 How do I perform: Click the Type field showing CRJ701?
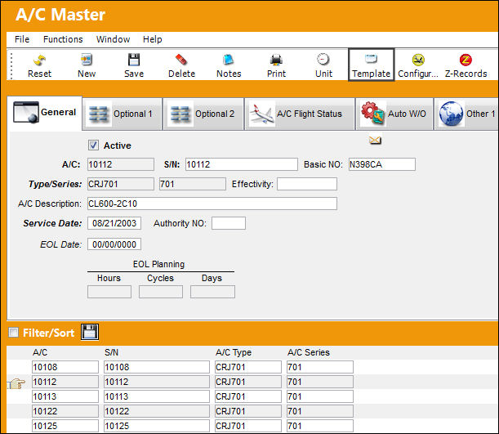(121, 184)
